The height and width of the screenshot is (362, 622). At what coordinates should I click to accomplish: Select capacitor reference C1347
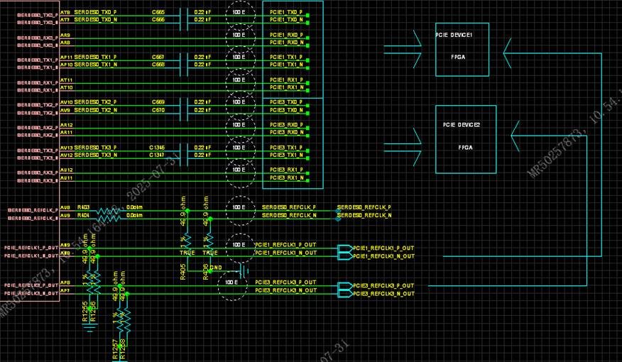coord(157,155)
